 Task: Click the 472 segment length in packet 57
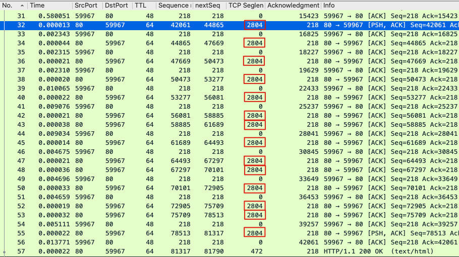coord(257,251)
